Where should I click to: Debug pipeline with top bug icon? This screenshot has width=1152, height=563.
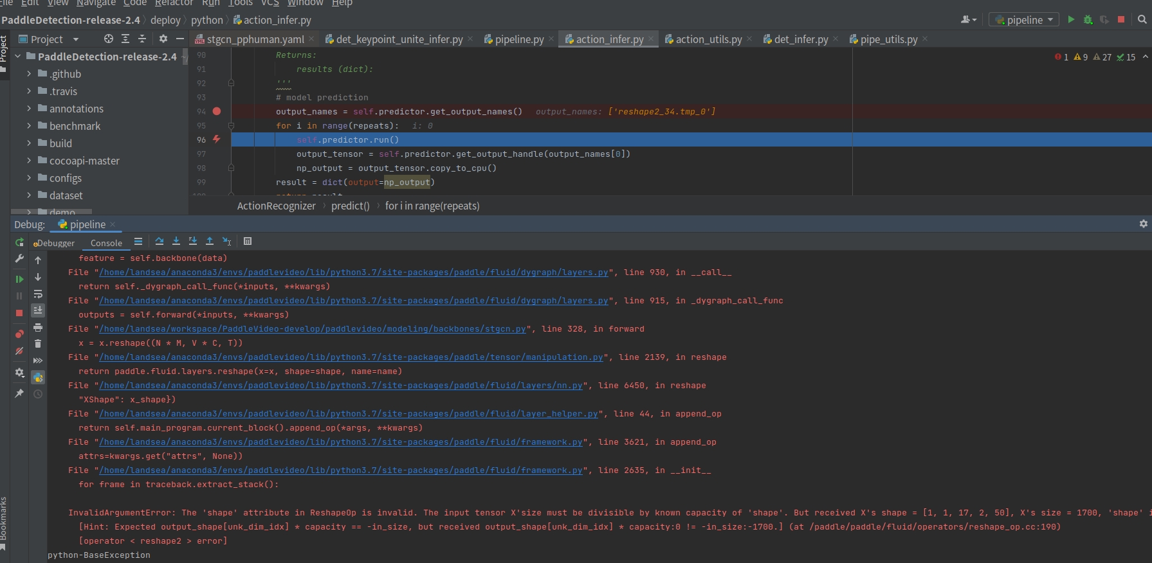pos(1088,19)
